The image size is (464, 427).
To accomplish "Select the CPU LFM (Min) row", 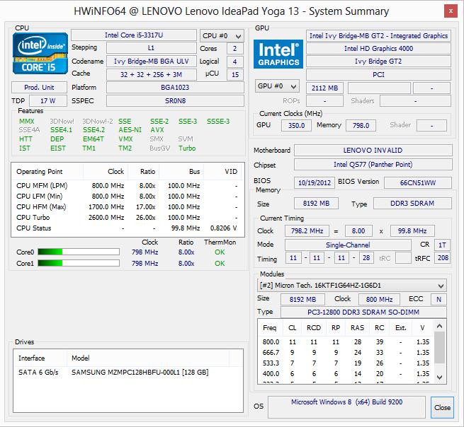I will tap(128, 197).
